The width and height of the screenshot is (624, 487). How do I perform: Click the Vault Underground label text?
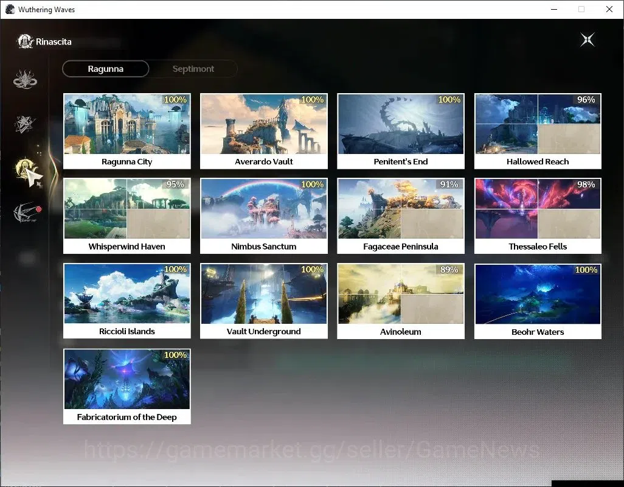[x=264, y=331]
